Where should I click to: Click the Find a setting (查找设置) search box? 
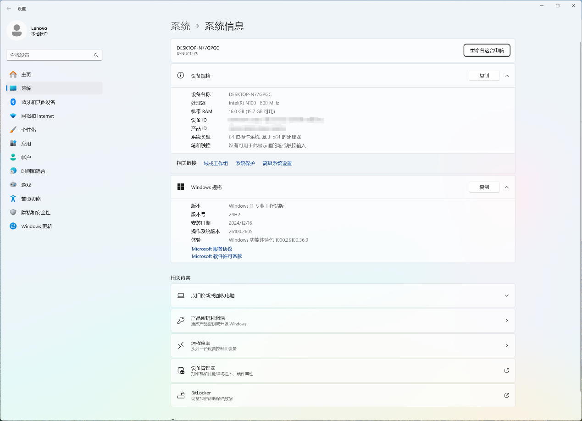50,55
